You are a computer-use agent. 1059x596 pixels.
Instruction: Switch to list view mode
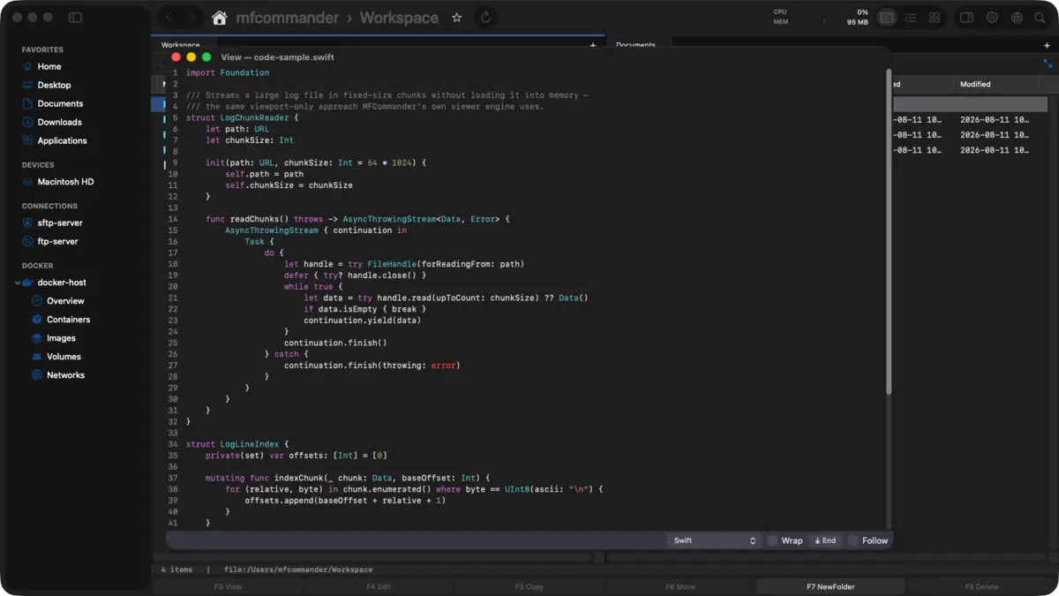tap(911, 18)
